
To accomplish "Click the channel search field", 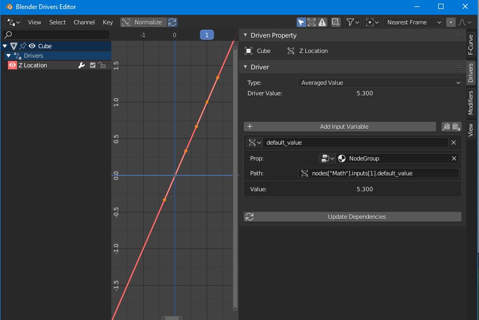I will click(x=56, y=35).
